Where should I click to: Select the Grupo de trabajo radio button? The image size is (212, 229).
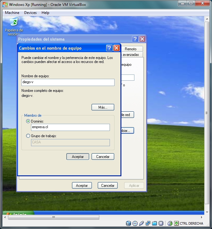coord(28,136)
